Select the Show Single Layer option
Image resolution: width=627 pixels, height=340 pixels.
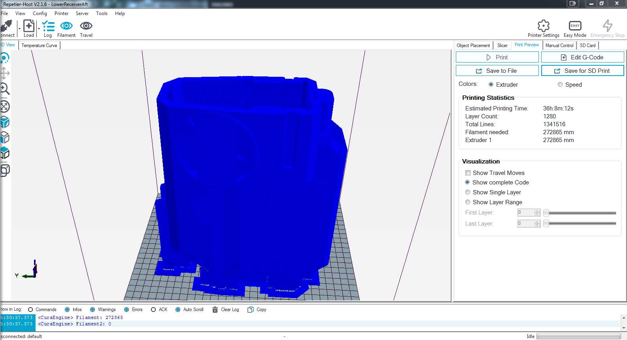tap(468, 192)
